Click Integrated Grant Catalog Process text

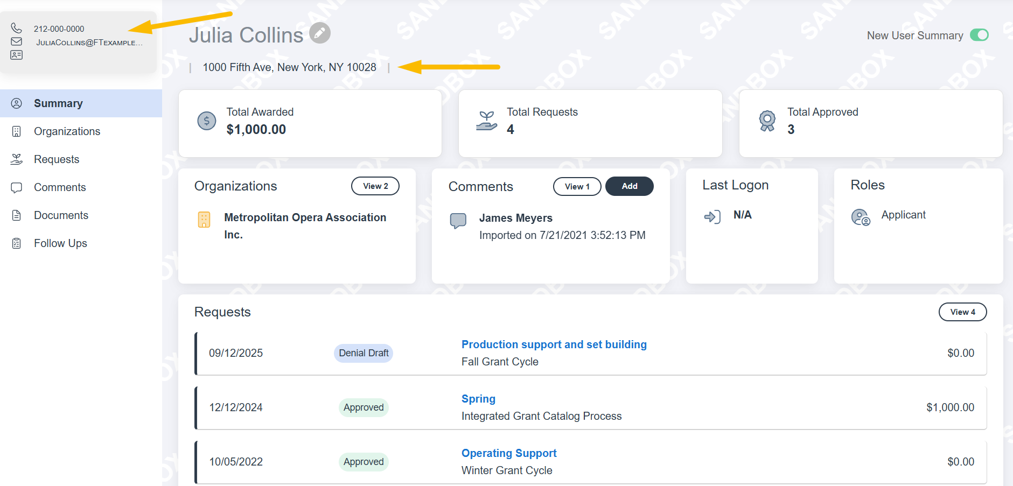pyautogui.click(x=541, y=416)
